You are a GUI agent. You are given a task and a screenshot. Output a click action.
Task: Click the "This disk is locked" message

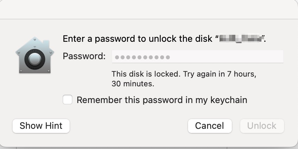146,74
